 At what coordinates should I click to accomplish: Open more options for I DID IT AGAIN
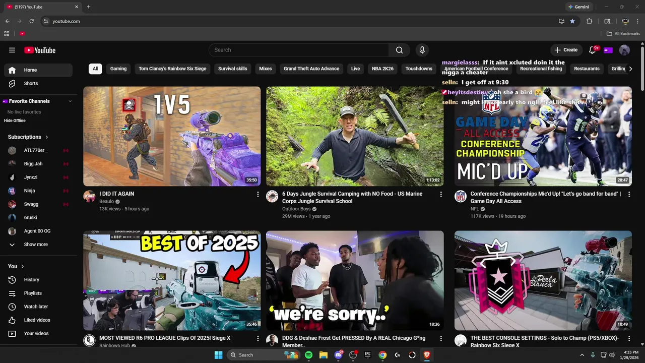click(x=258, y=194)
